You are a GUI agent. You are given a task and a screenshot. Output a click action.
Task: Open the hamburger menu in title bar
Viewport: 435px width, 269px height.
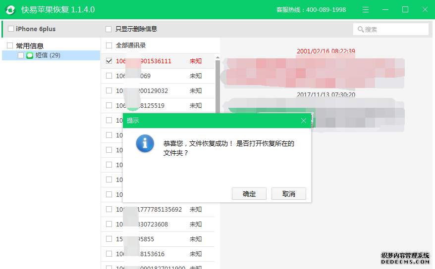[366, 10]
